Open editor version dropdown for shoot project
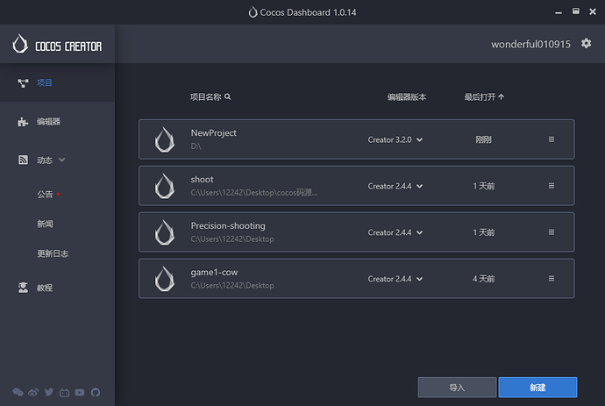 pyautogui.click(x=395, y=186)
